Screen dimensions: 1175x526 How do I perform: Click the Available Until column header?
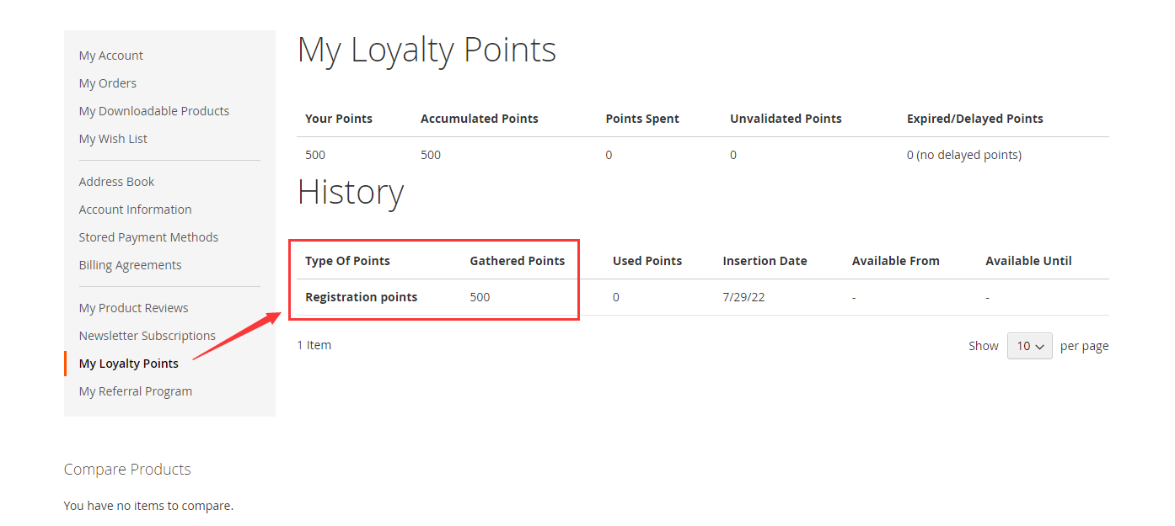[x=1028, y=261]
